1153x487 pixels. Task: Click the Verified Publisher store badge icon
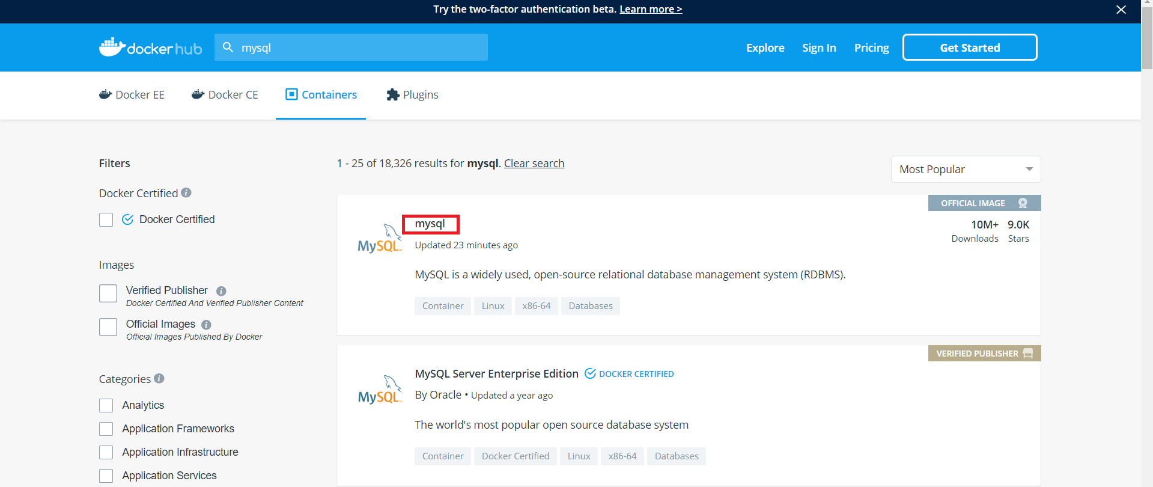pos(1028,354)
